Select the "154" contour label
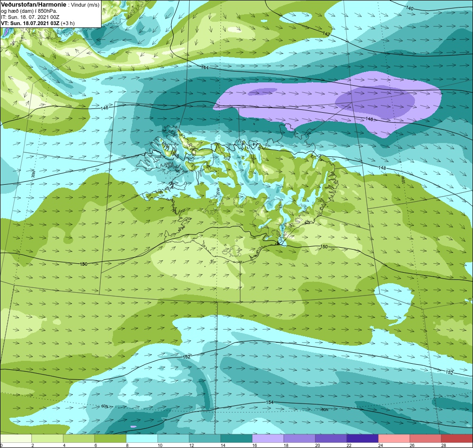 tap(270, 403)
